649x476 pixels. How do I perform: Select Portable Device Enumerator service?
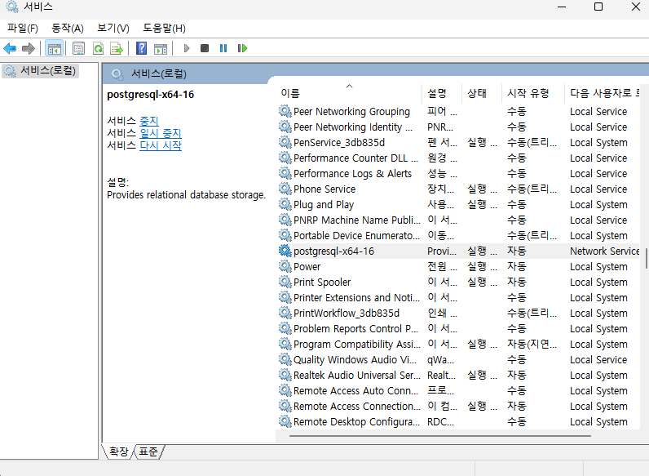click(x=459, y=235)
